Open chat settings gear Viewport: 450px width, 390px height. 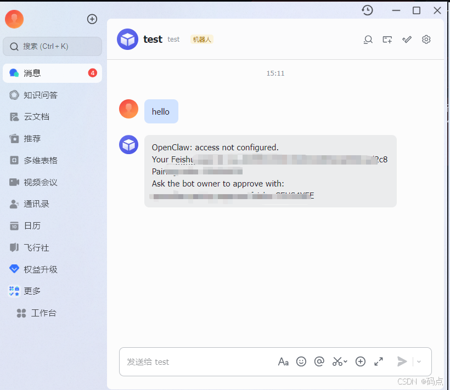(426, 39)
